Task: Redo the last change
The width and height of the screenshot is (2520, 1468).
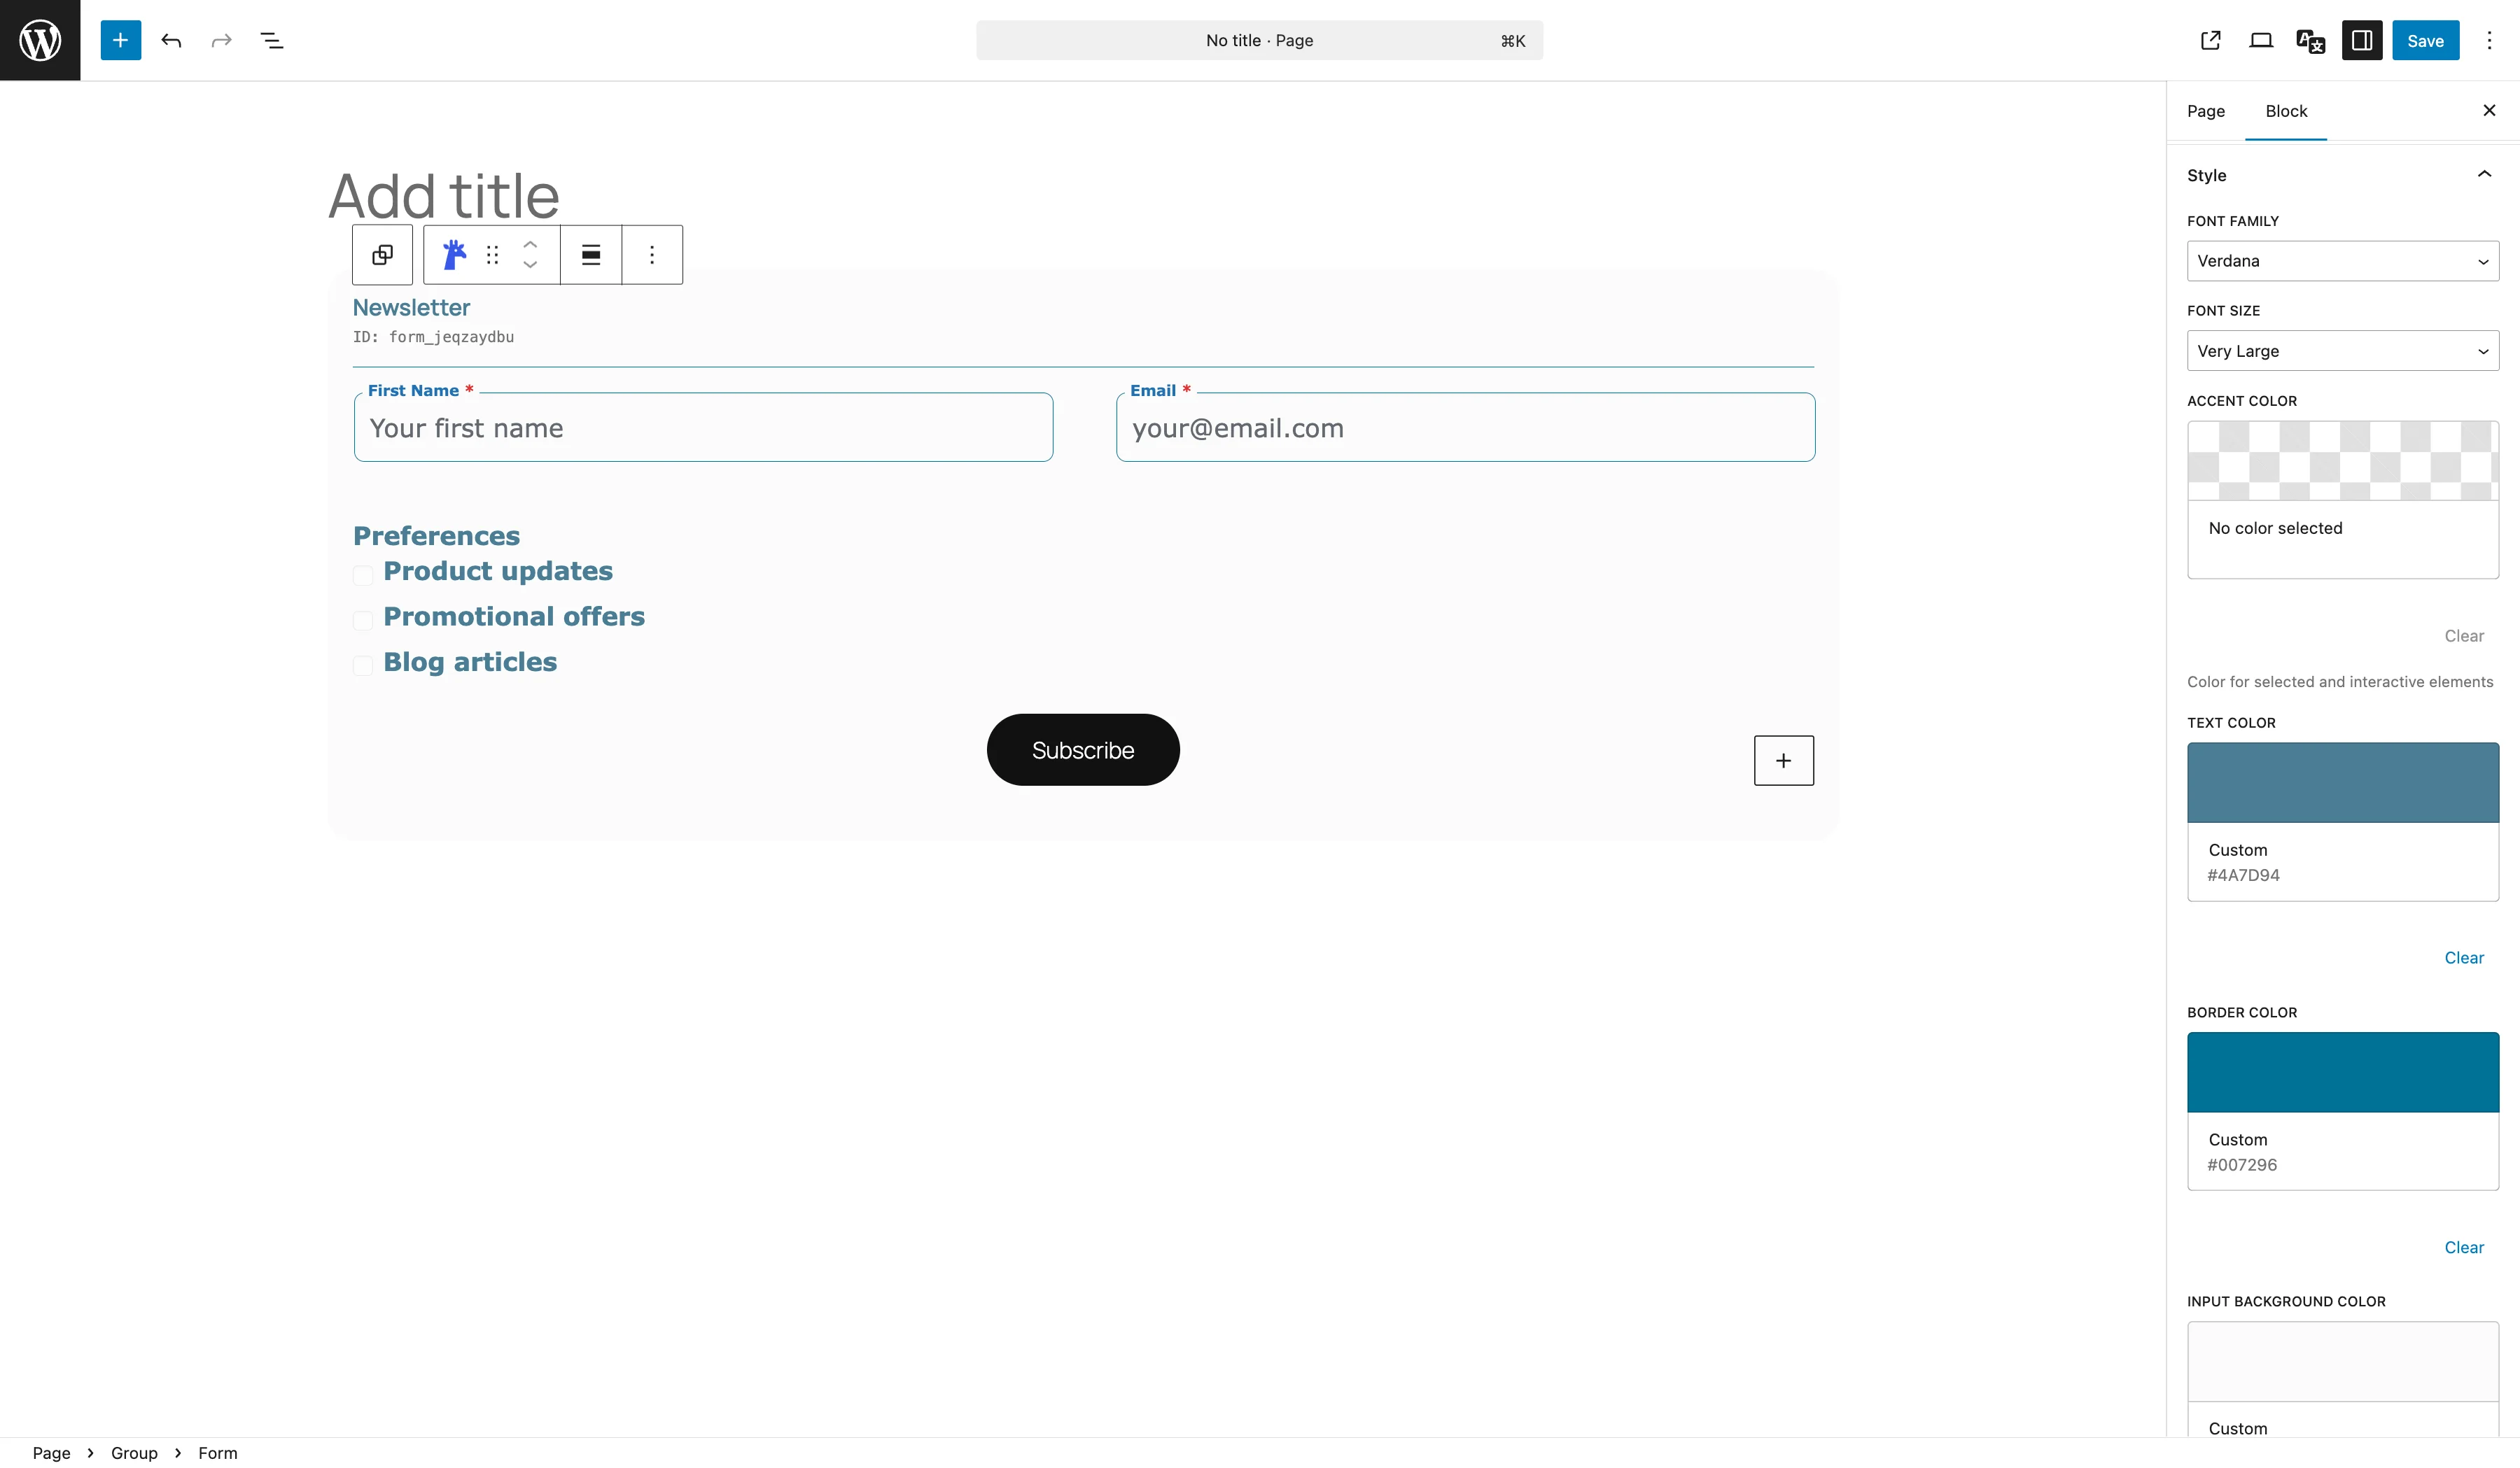Action: click(220, 40)
